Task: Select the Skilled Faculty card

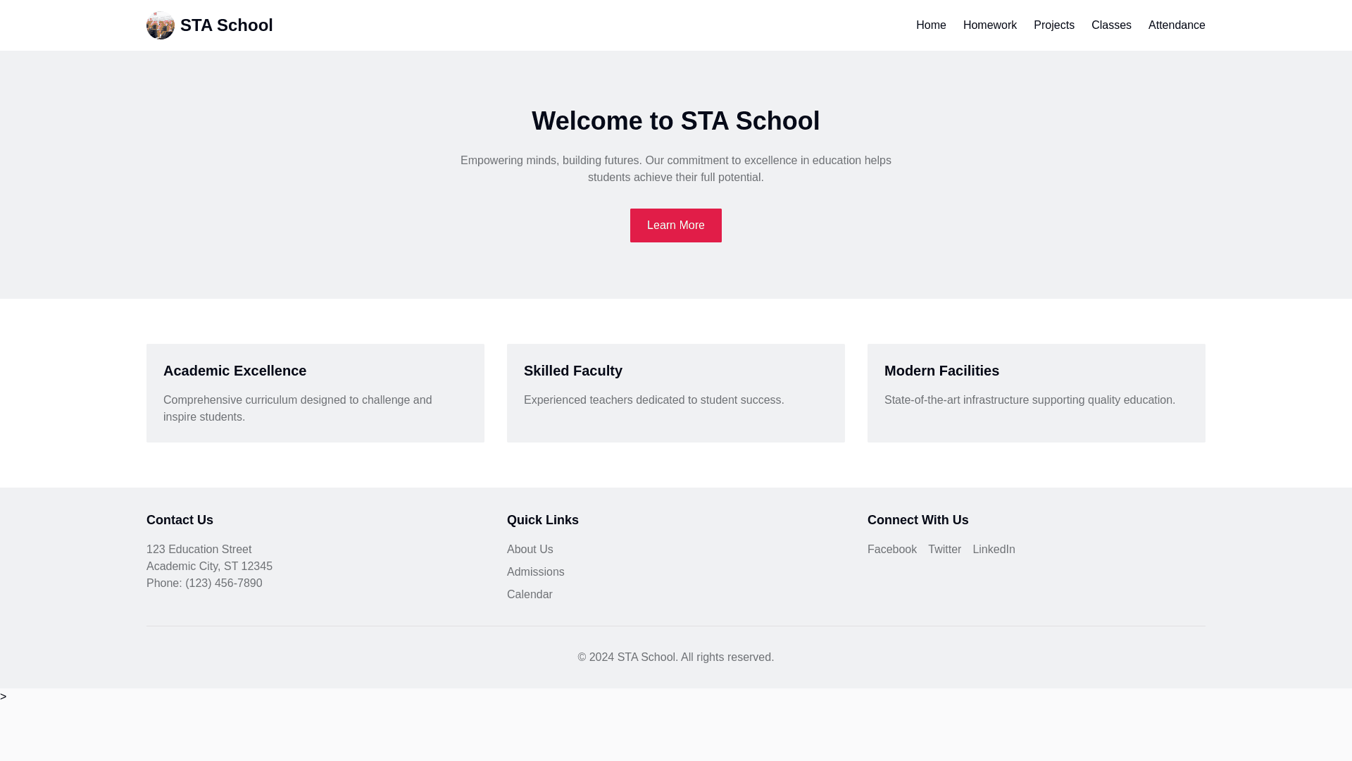Action: (x=675, y=392)
